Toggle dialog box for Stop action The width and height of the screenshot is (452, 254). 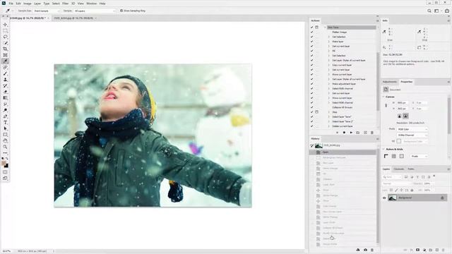[x=316, y=112]
